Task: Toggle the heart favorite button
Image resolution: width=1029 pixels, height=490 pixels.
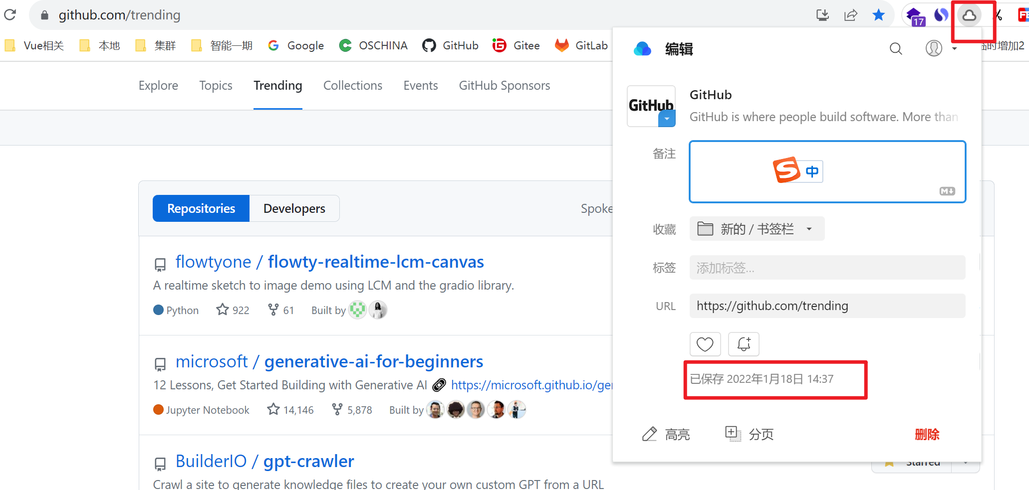Action: tap(705, 344)
